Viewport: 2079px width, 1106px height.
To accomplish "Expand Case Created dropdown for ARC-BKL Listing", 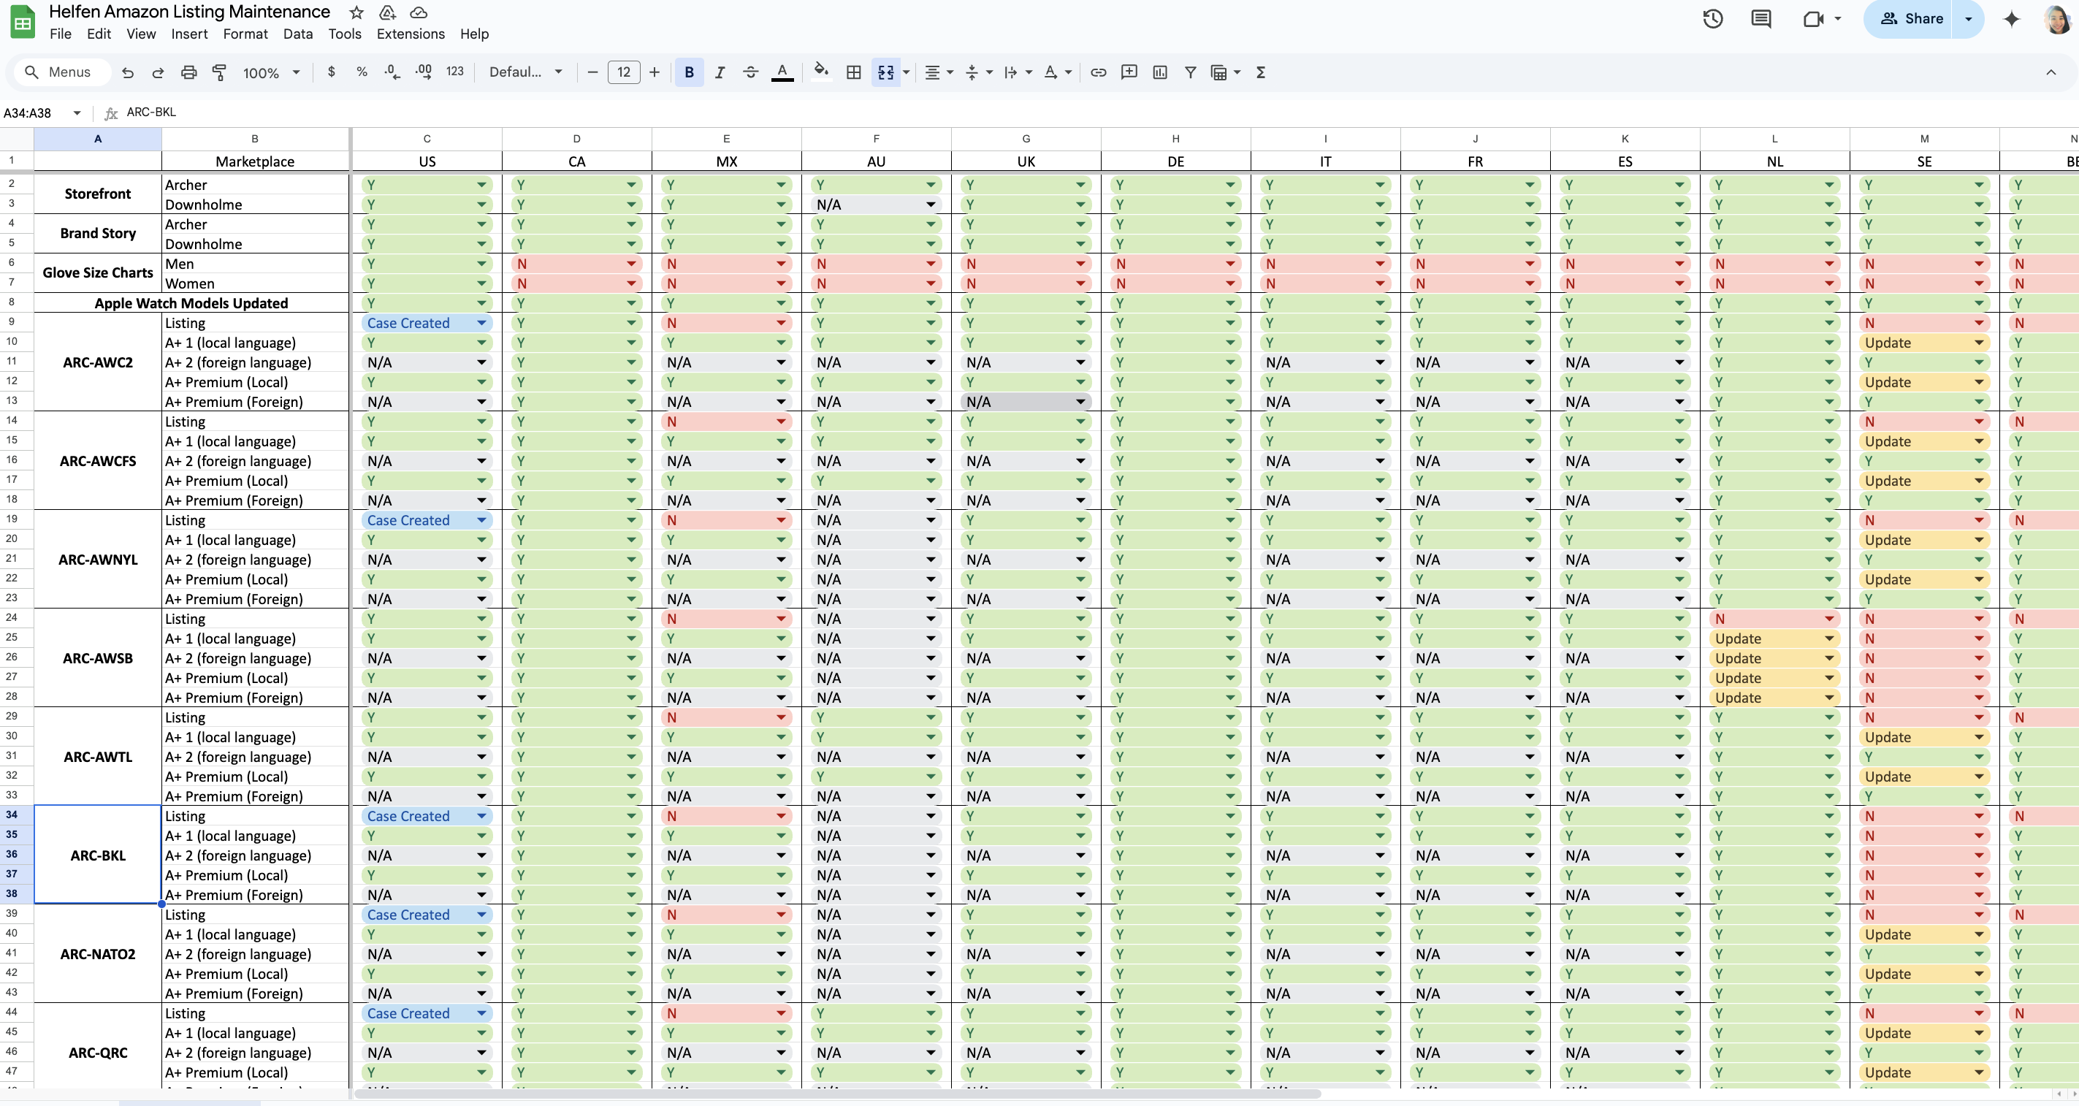I will 482,816.
